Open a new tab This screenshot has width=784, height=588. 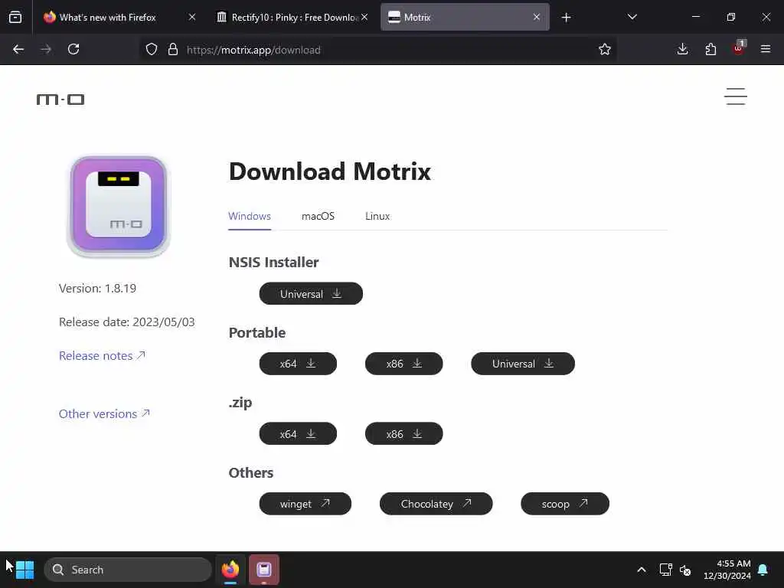coord(566,18)
